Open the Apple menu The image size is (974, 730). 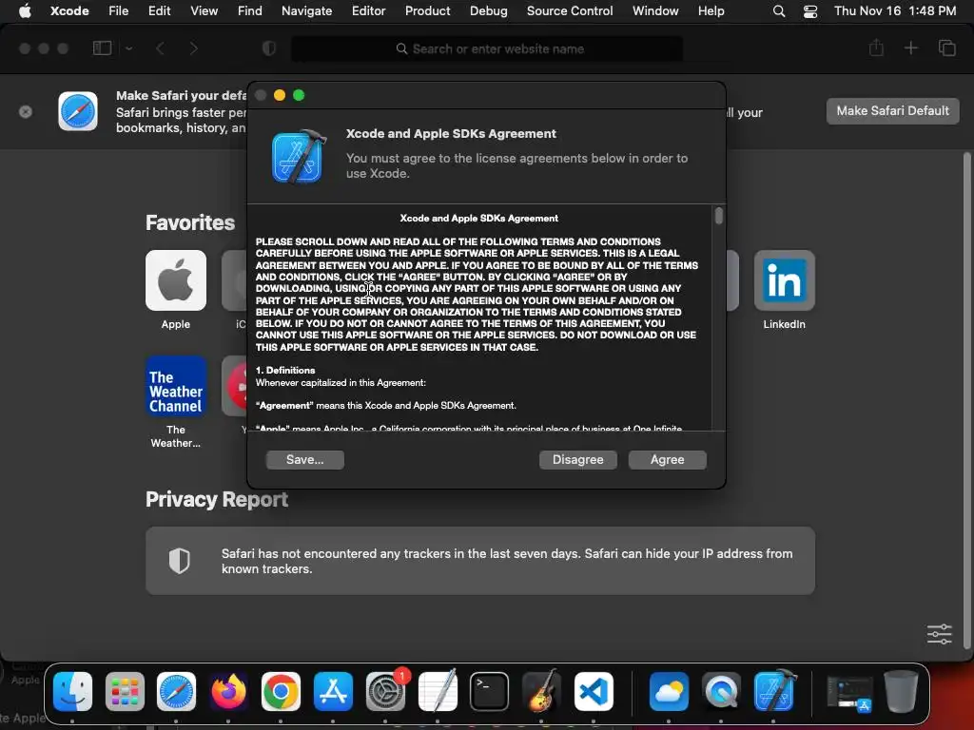[x=25, y=10]
